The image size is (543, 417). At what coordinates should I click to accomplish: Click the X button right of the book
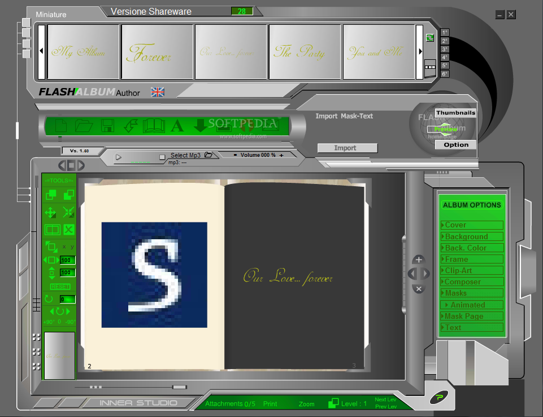(x=419, y=289)
